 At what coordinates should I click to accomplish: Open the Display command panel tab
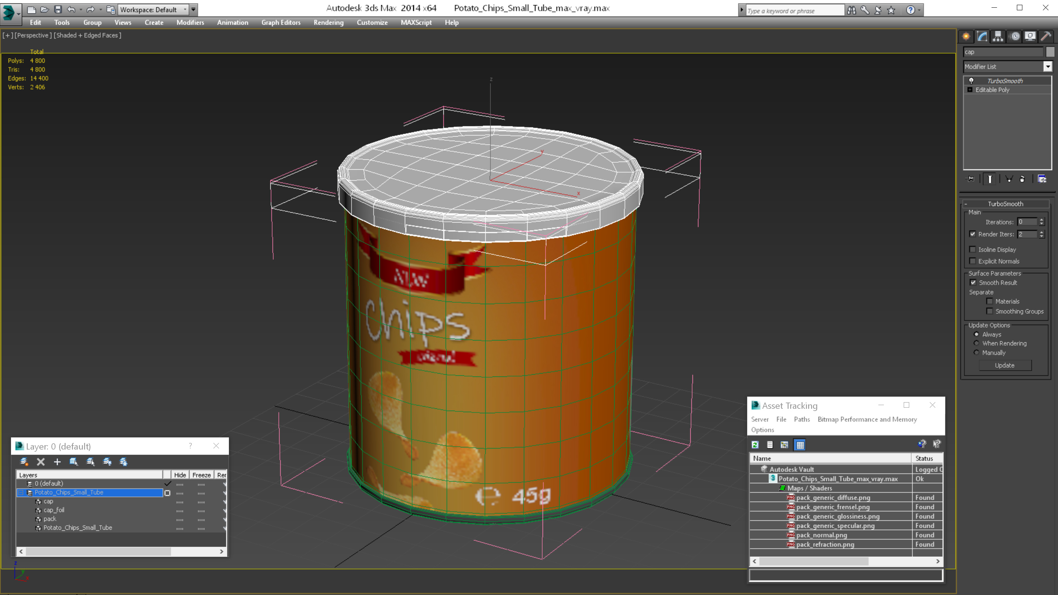pyautogui.click(x=1030, y=37)
